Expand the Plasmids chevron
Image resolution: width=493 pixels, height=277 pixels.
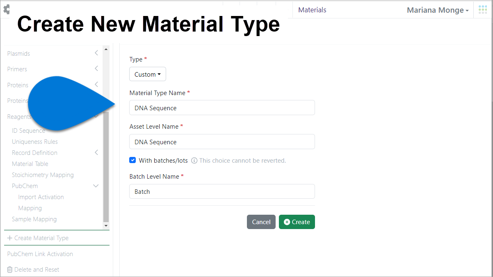96,53
